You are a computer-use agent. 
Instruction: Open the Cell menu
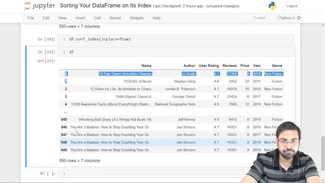(x=97, y=18)
